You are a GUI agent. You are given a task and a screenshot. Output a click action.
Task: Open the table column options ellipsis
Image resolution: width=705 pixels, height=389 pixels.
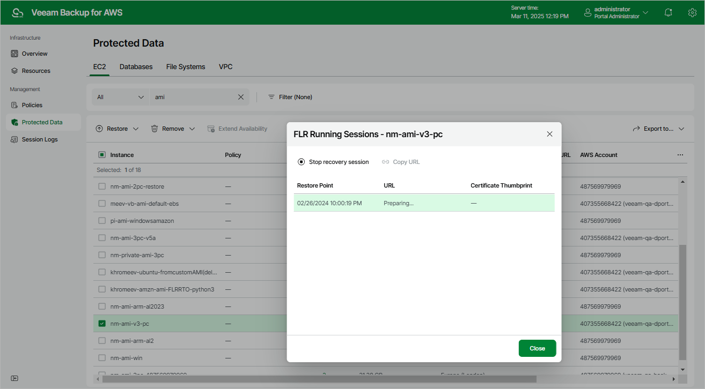(680, 155)
